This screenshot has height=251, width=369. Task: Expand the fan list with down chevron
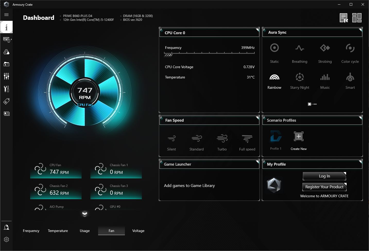coord(85,214)
